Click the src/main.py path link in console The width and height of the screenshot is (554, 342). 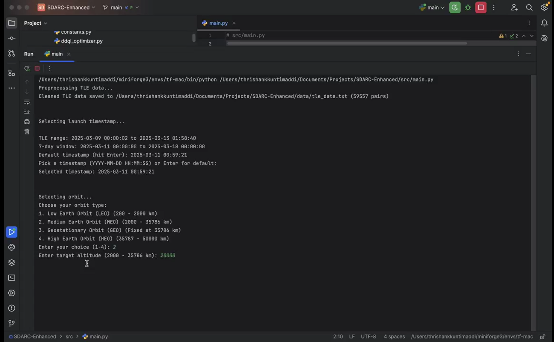point(327,80)
